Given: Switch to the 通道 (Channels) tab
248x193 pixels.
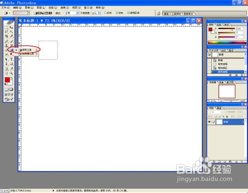Looking at the screenshot, I should point(219,108).
